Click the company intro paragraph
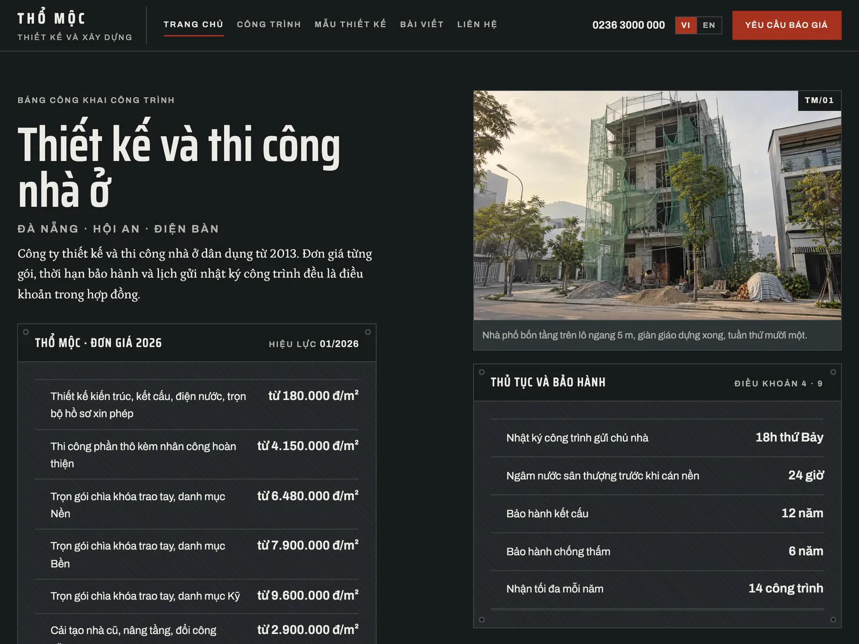 pyautogui.click(x=195, y=274)
